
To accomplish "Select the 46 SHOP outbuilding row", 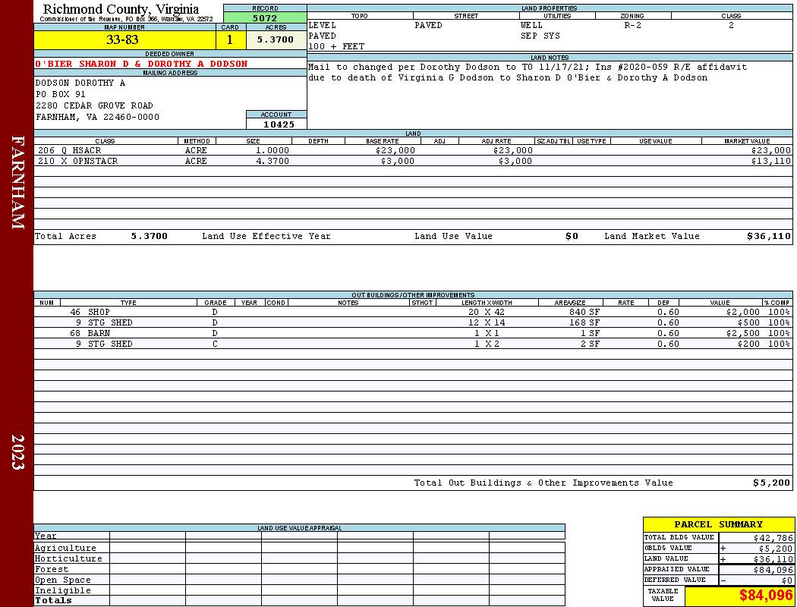I will coord(413,312).
